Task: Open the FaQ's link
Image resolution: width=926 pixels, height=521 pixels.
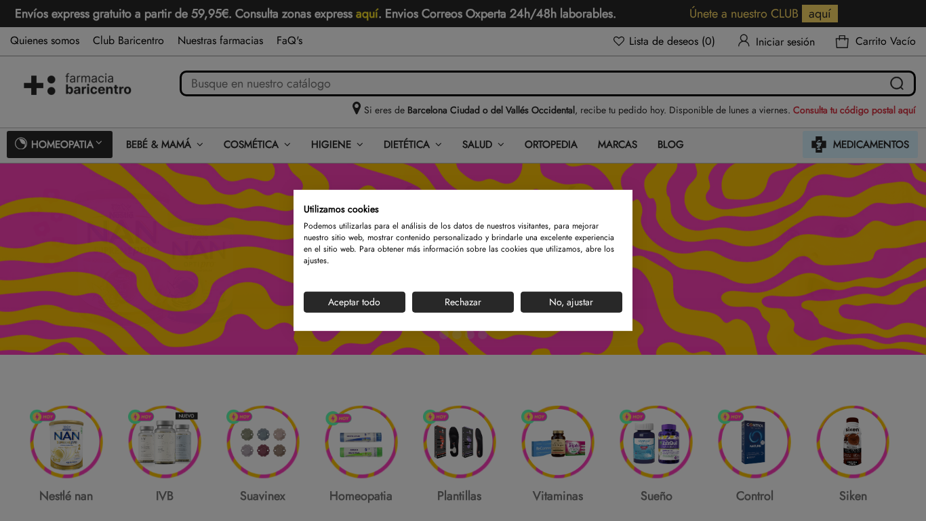Action: [x=289, y=41]
